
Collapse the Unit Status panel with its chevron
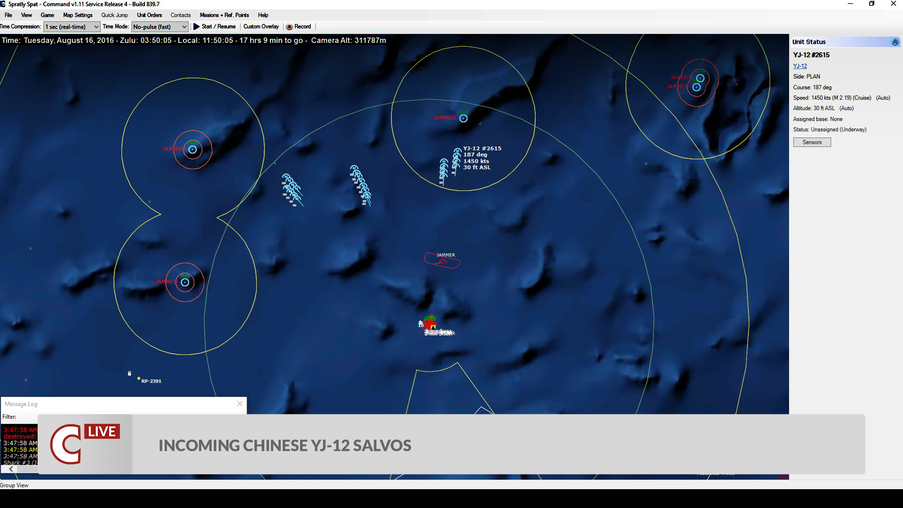(895, 42)
